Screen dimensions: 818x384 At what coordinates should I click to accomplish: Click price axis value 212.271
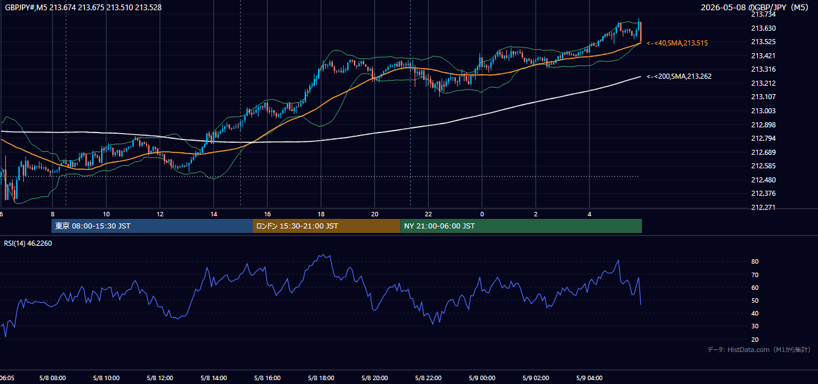(763, 207)
